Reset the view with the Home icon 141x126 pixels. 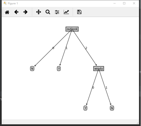(x=7, y=12)
